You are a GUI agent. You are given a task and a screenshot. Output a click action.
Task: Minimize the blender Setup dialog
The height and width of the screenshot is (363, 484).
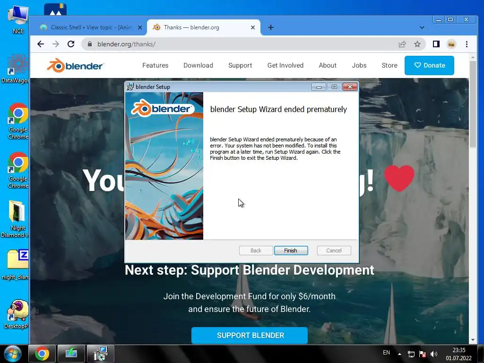(x=319, y=87)
